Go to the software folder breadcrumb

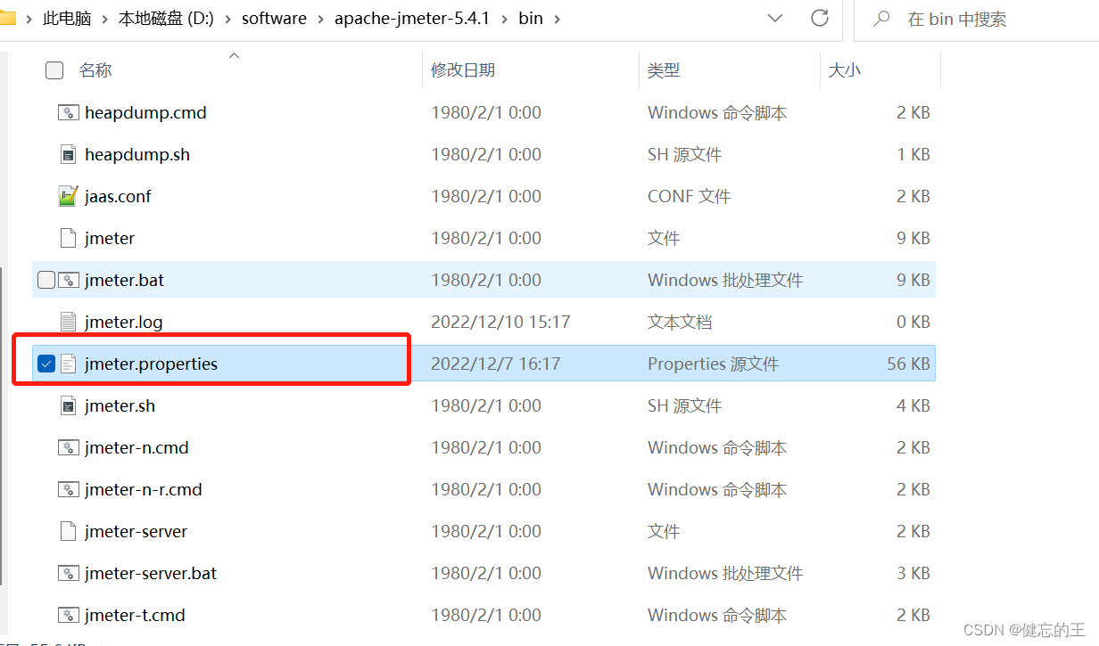pos(274,18)
